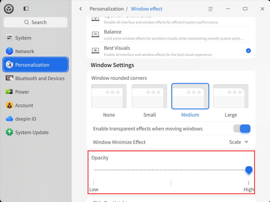This screenshot has width=270, height=202.
Task: Click the Best Visuals eye monitor icon
Action: pos(95,51)
